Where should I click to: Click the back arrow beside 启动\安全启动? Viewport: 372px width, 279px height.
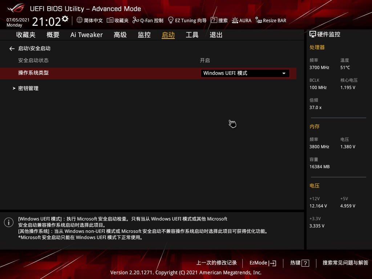click(12, 48)
